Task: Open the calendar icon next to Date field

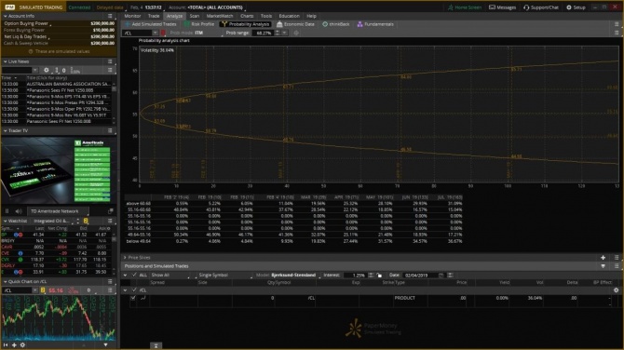Action: [441, 276]
